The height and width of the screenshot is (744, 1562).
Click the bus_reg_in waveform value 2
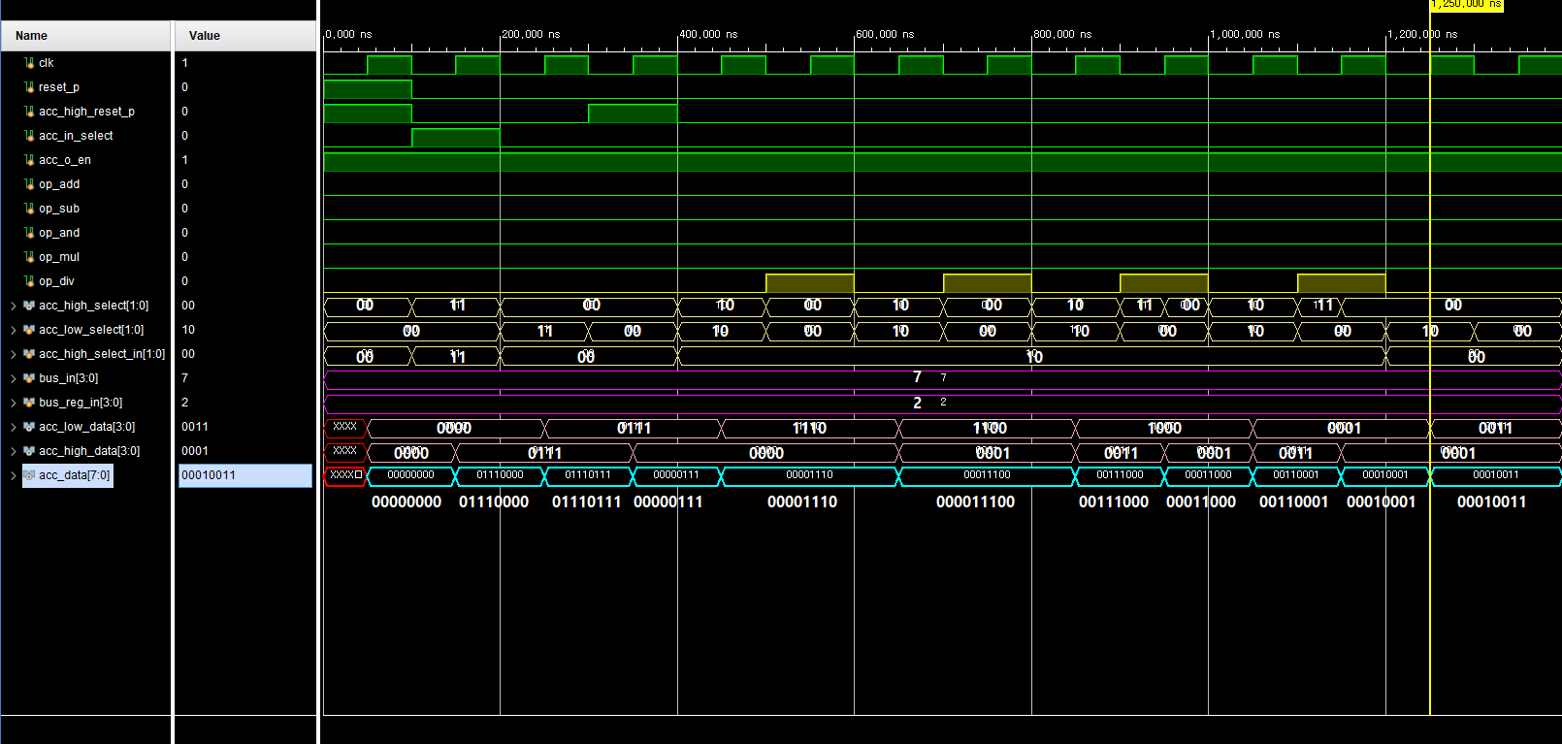917,403
